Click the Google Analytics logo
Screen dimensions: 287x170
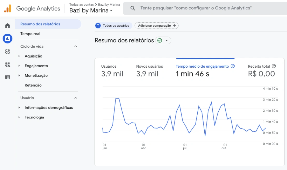click(8, 9)
